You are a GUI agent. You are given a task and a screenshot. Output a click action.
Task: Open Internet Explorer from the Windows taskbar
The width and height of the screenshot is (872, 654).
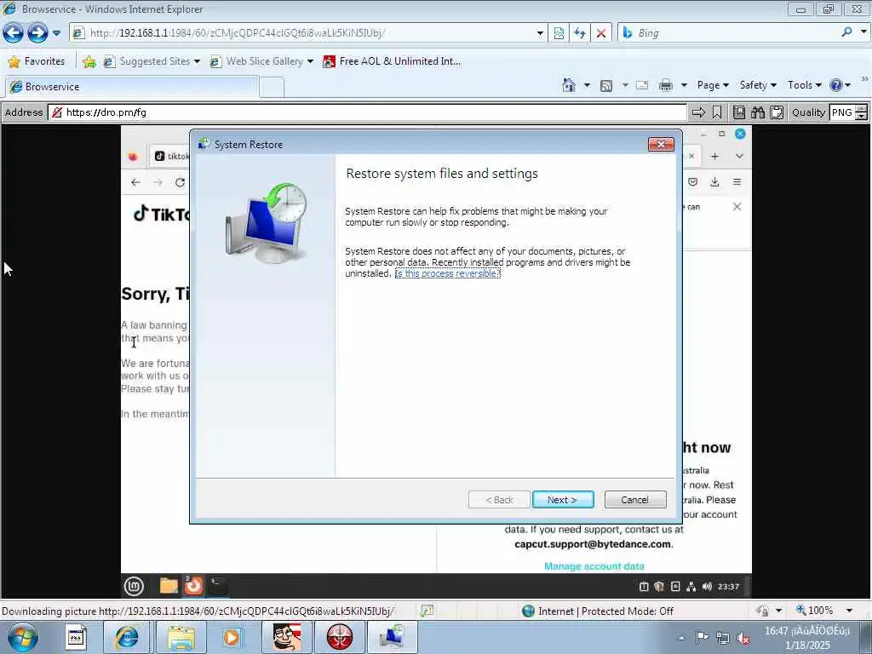pos(127,637)
